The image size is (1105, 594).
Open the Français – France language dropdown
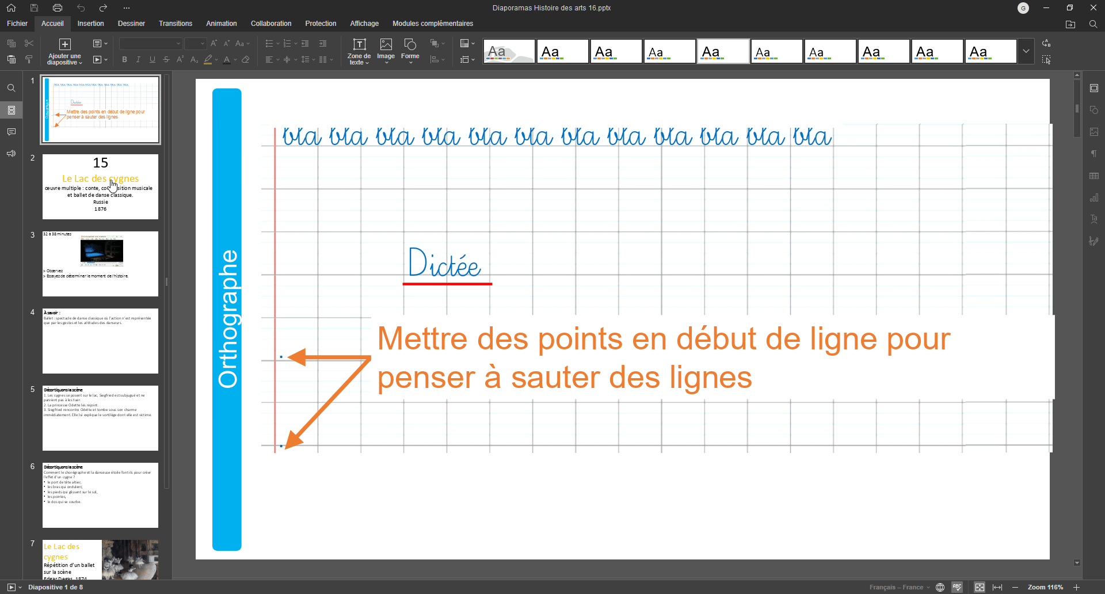pos(900,587)
